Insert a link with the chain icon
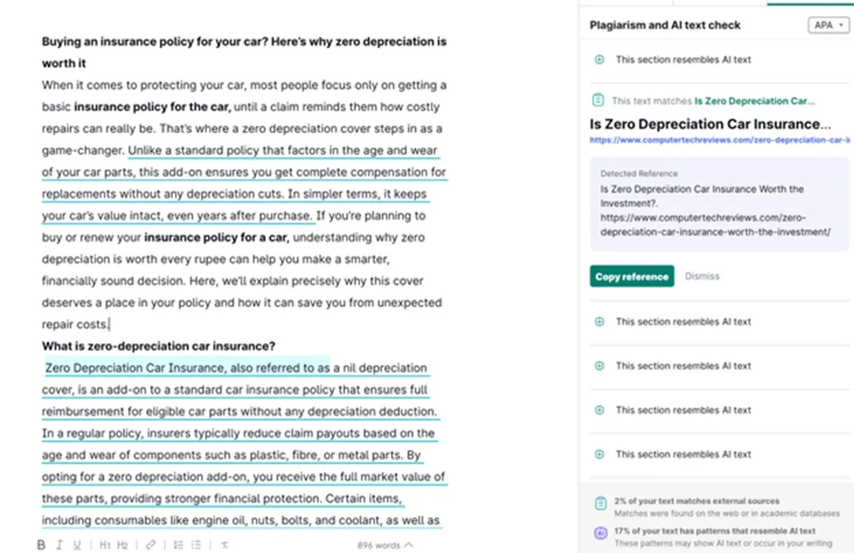 tap(150, 545)
